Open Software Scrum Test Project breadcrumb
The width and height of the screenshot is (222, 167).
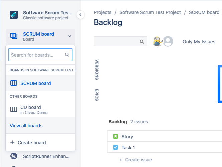click(x=150, y=12)
